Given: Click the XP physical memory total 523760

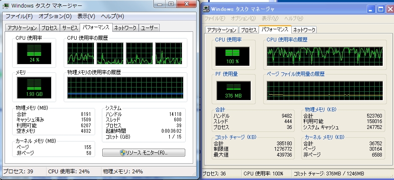Looking at the screenshot, I should click(x=374, y=116).
